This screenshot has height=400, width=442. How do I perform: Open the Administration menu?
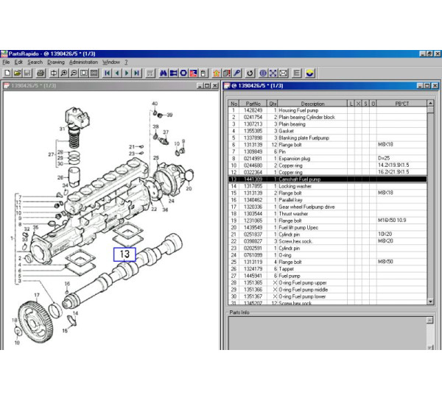83,63
